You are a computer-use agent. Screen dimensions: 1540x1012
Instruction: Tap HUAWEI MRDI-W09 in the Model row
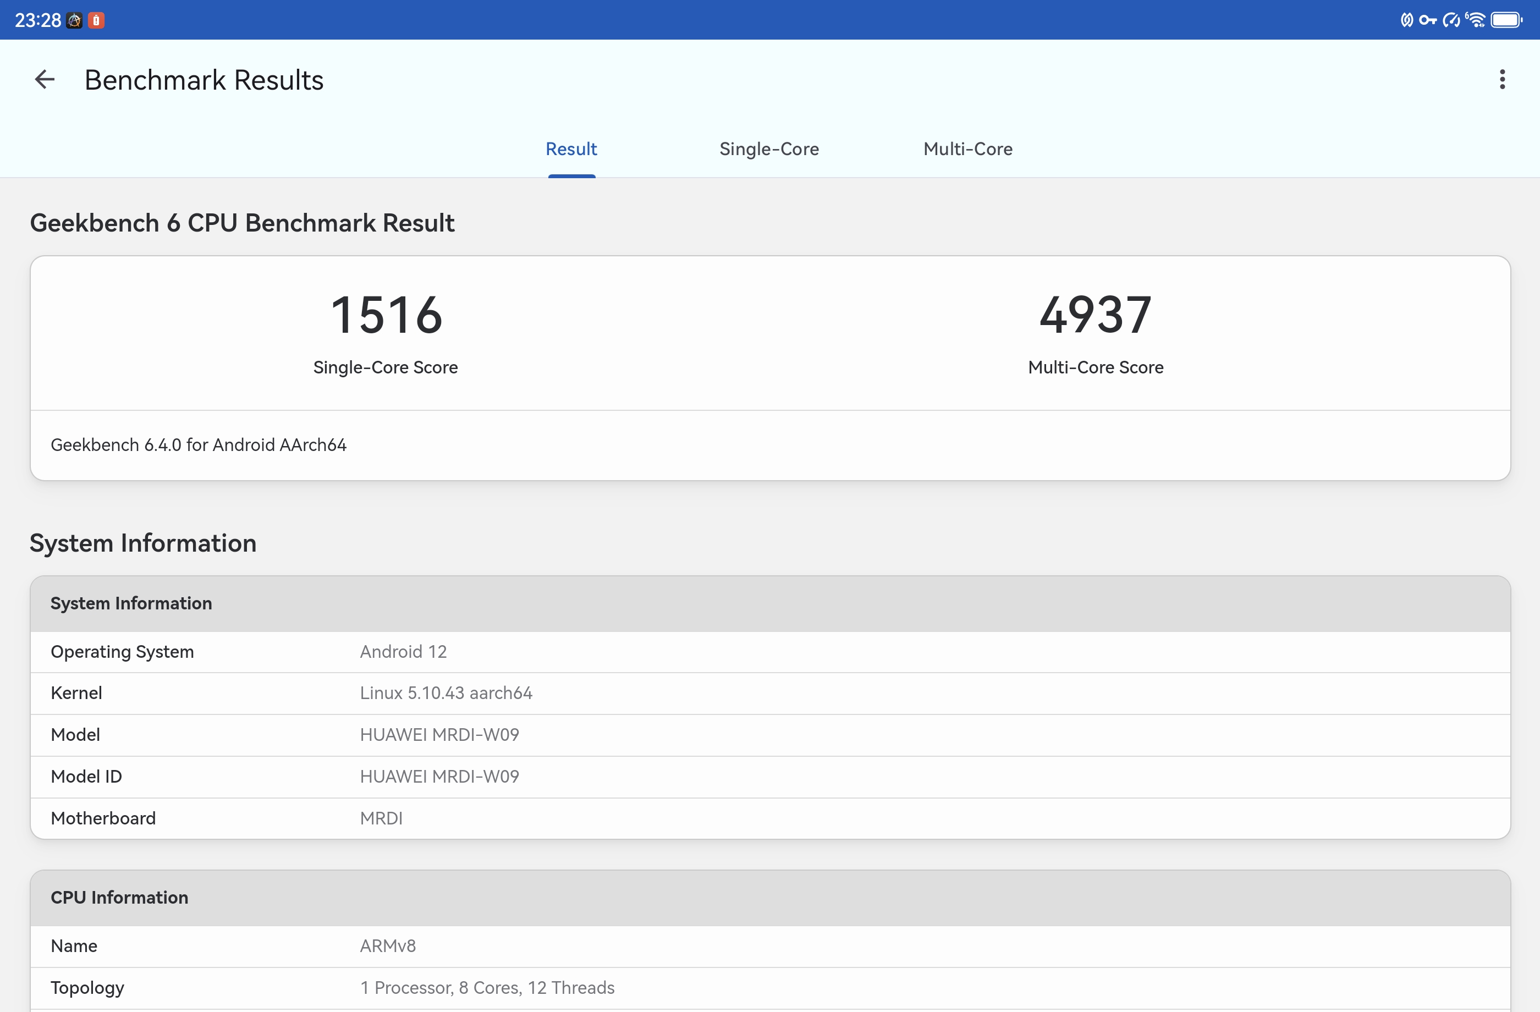click(439, 735)
